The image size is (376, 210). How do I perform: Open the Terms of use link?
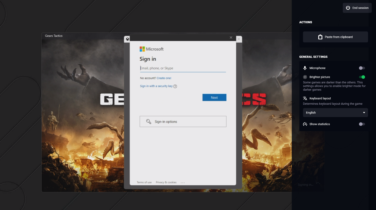[144, 182]
